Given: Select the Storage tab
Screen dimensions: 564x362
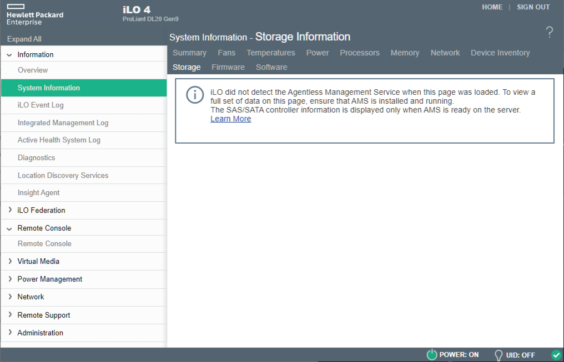Looking at the screenshot, I should click(187, 67).
